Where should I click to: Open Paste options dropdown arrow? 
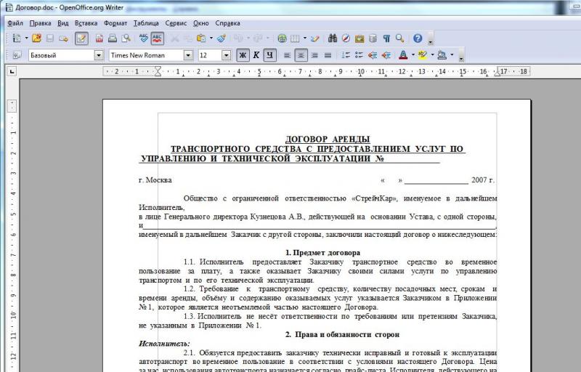[211, 39]
